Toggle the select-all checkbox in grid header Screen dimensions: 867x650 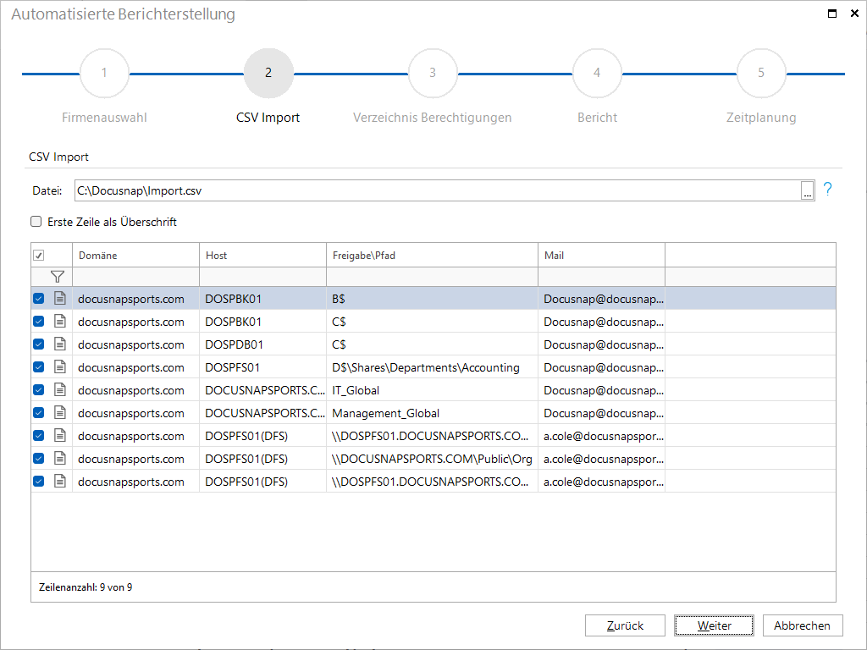[39, 256]
